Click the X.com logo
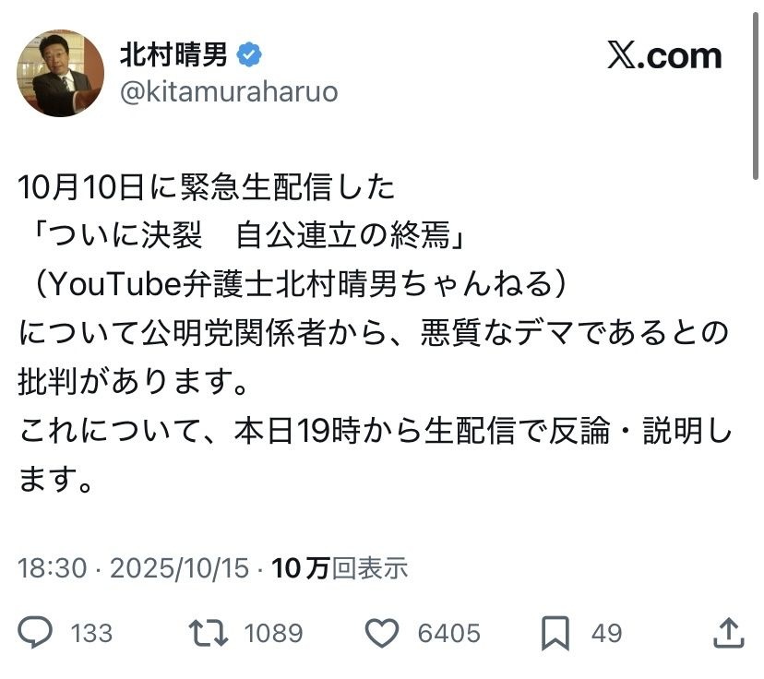The image size is (764, 679). pyautogui.click(x=663, y=55)
